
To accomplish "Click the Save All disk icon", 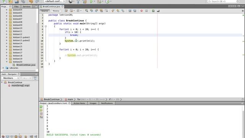I will pyautogui.click(x=23, y=2).
